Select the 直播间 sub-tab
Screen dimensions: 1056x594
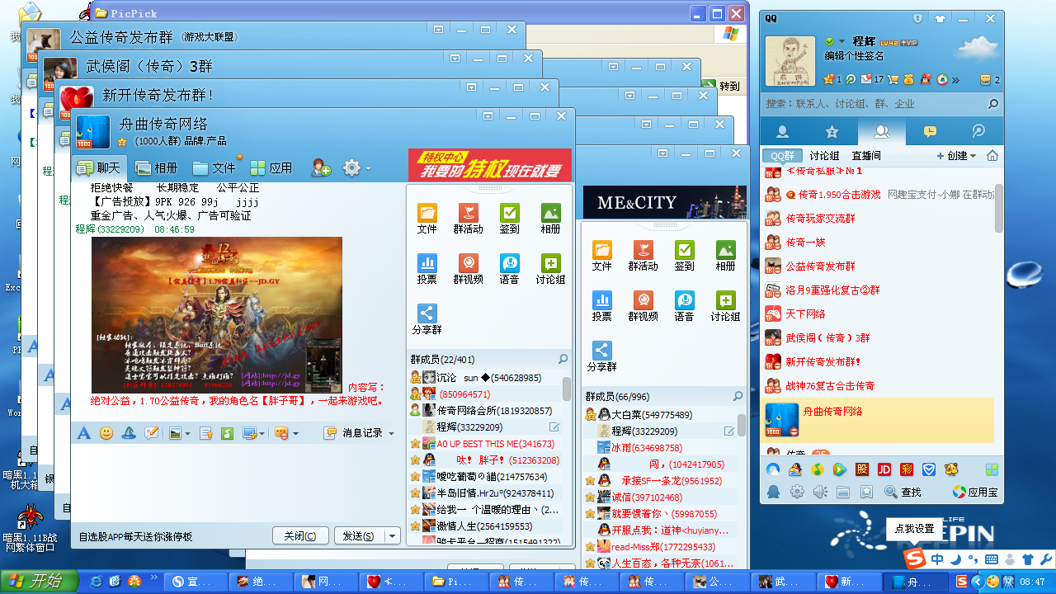[x=866, y=156]
